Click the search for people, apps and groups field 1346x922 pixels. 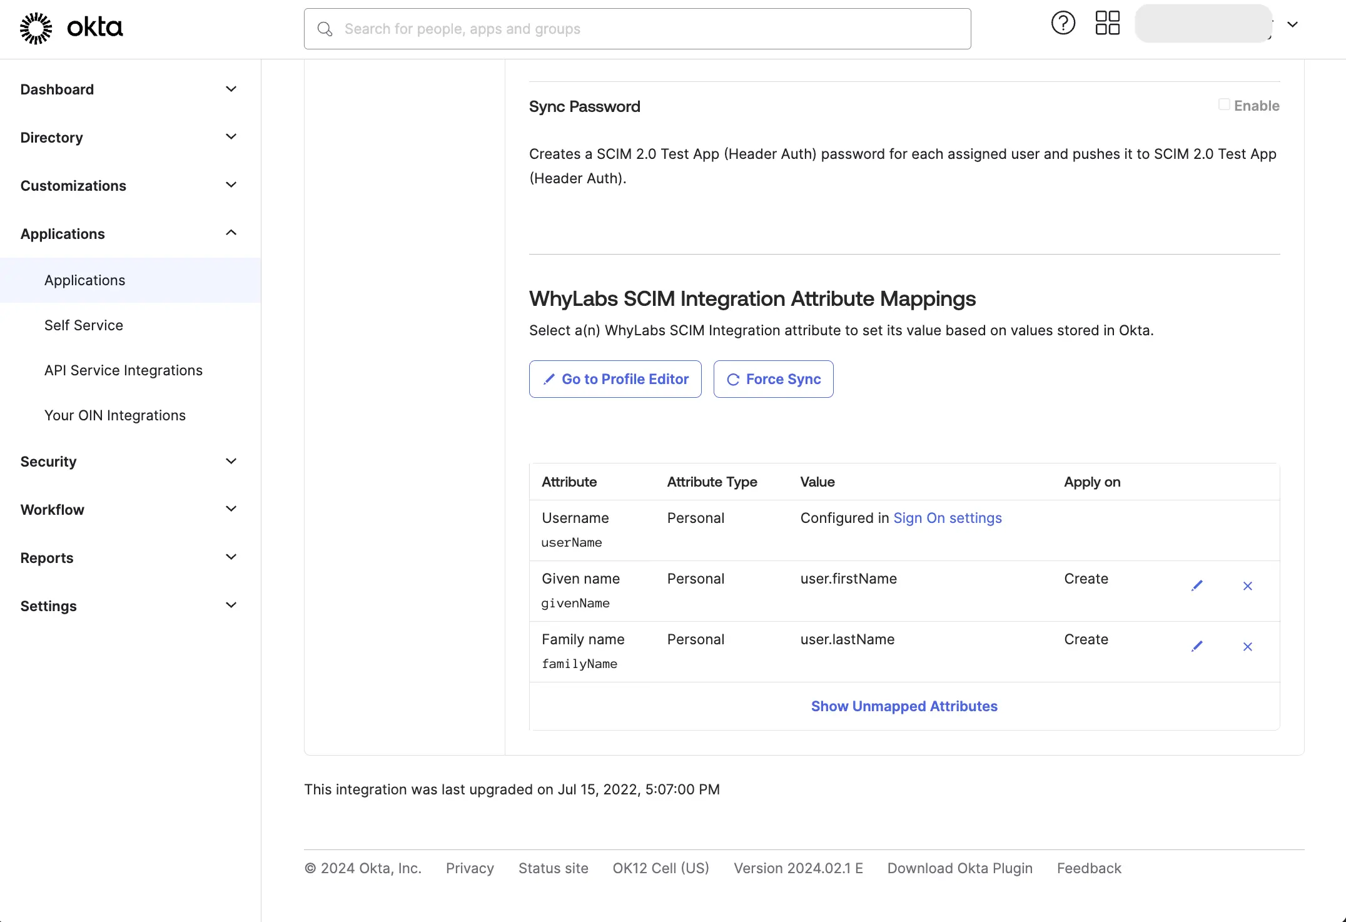pos(637,29)
